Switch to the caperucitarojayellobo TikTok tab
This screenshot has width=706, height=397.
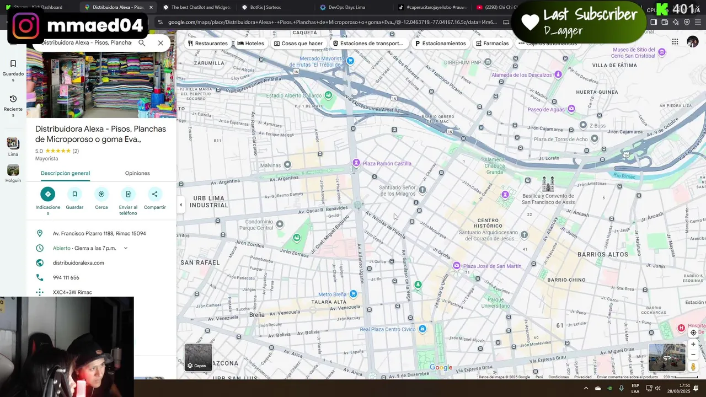(432, 7)
